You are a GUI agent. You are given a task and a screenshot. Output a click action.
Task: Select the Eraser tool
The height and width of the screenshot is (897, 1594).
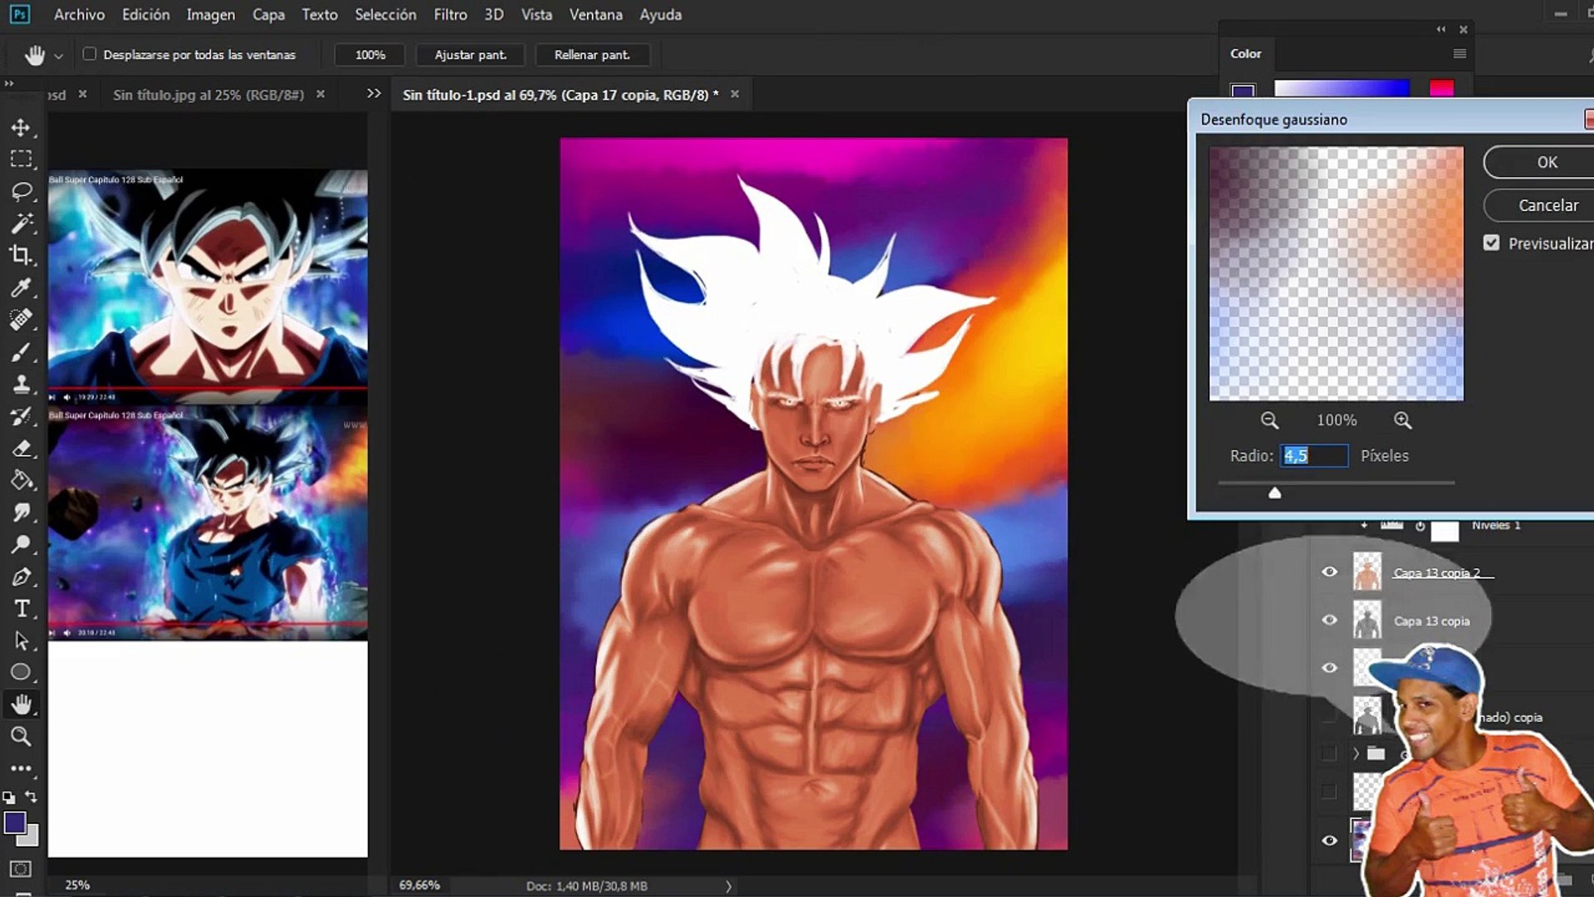(21, 448)
